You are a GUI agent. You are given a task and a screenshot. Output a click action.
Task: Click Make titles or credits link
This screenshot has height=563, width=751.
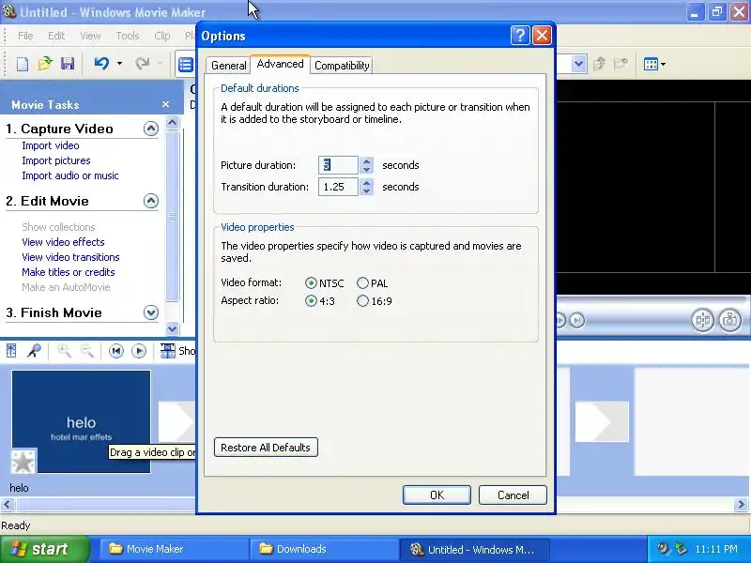(68, 272)
